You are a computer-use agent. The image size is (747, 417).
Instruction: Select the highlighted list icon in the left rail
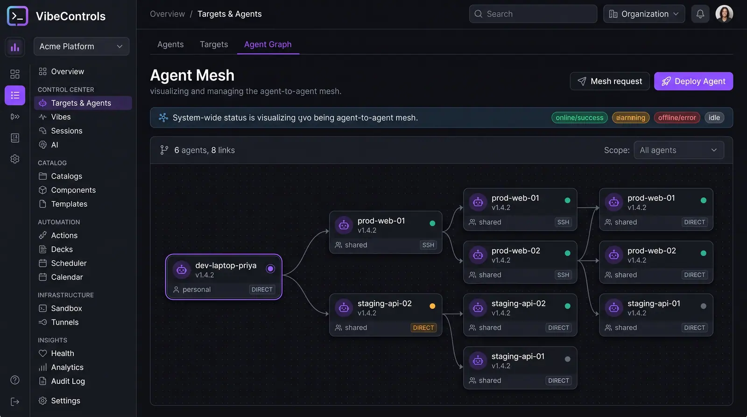point(15,95)
